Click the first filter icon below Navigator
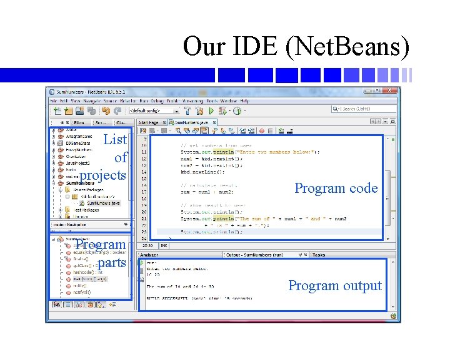The width and height of the screenshot is (450, 337). click(x=56, y=305)
